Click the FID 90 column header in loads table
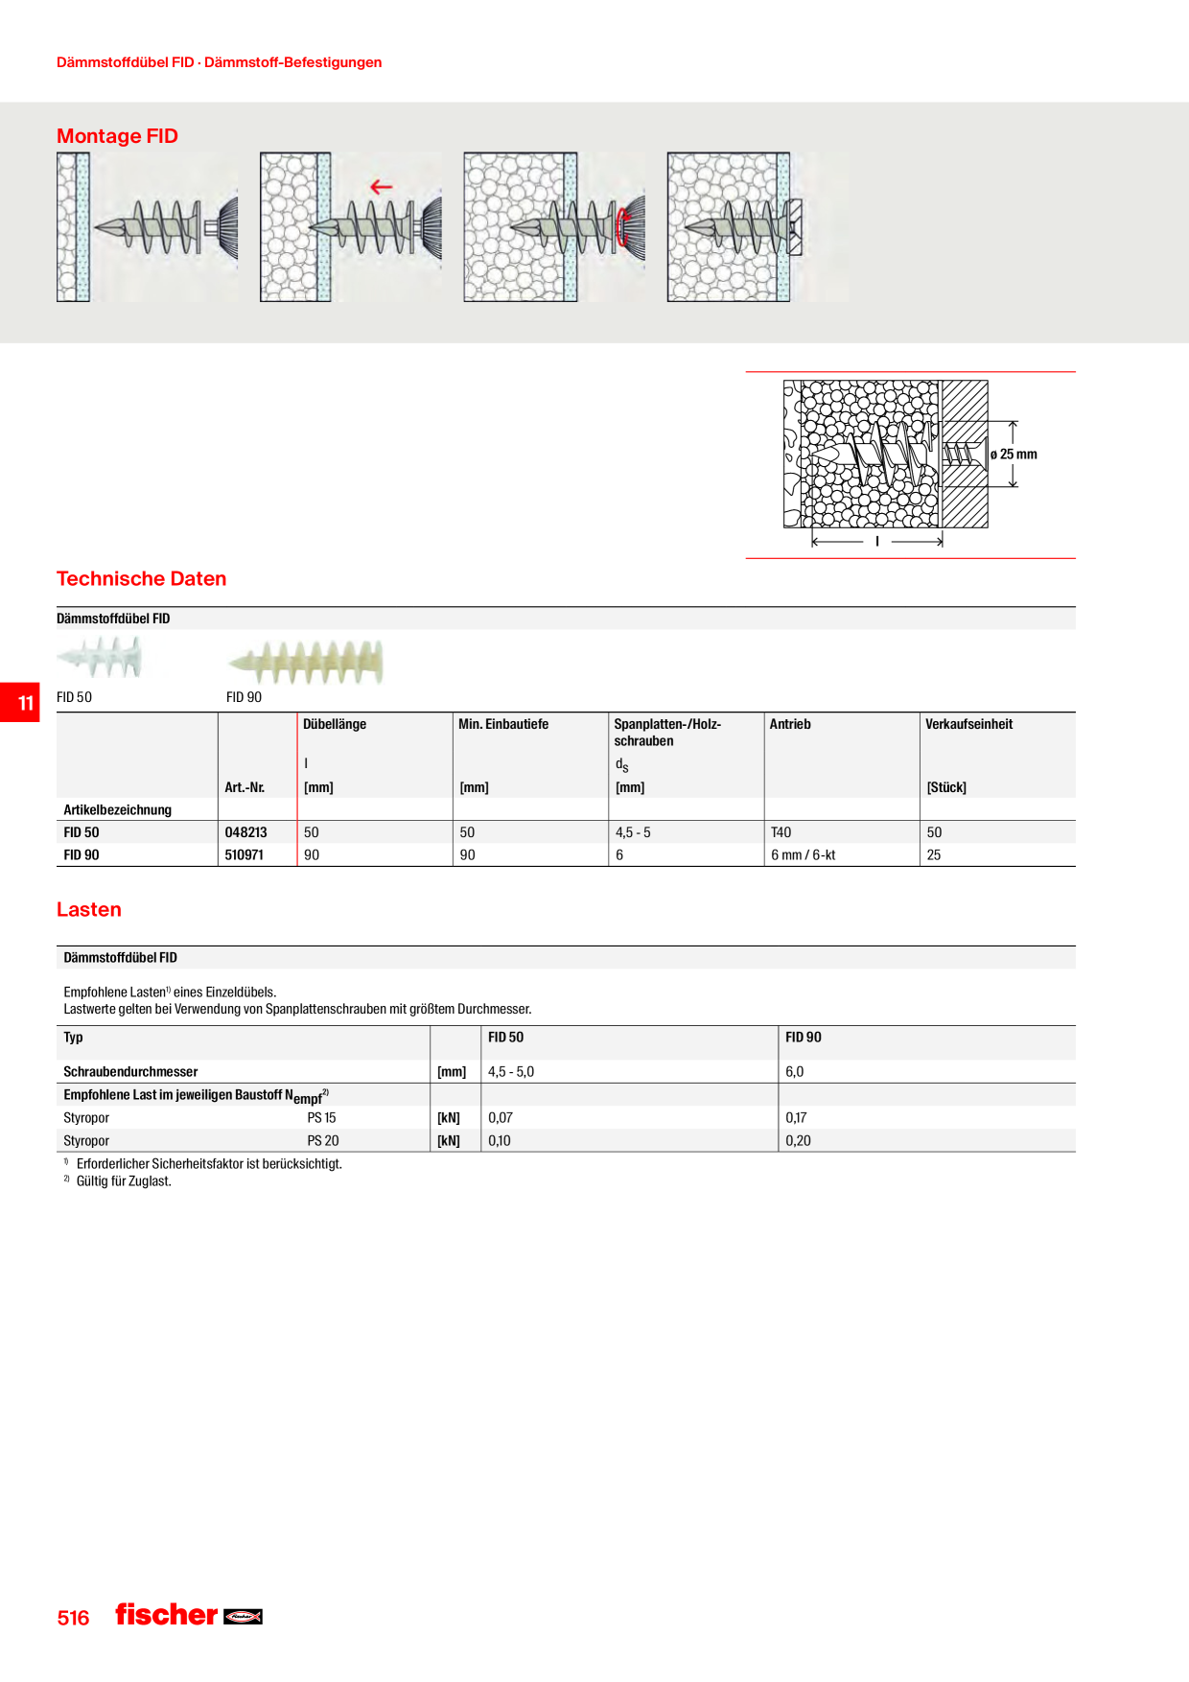Viewport: 1189px width, 1682px height. pyautogui.click(x=804, y=1037)
